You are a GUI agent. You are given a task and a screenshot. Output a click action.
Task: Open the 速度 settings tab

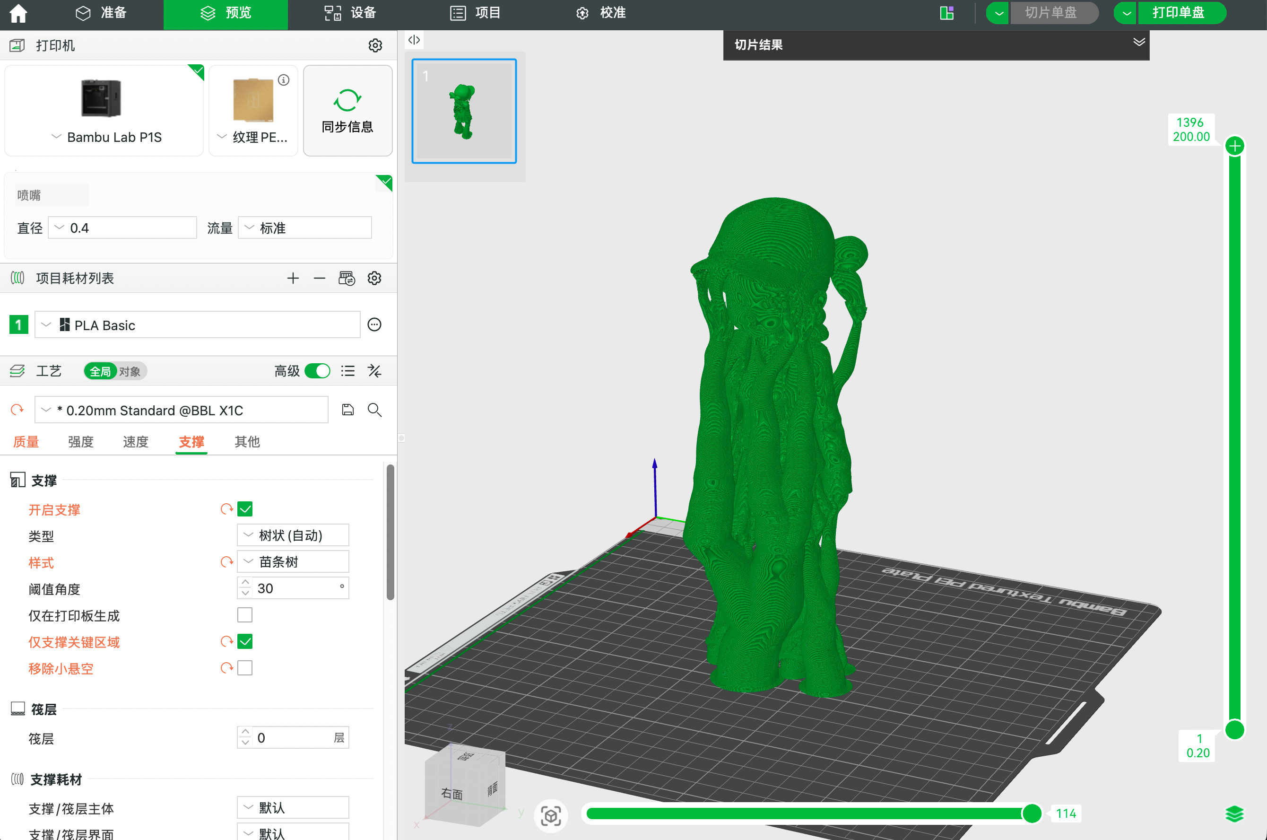click(x=136, y=441)
